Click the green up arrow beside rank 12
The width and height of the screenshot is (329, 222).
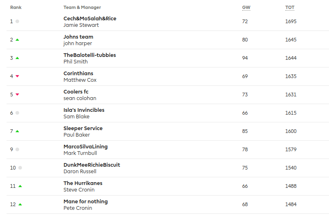pos(20,205)
